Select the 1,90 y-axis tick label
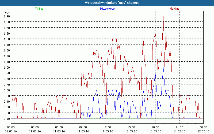The height and width of the screenshot is (134, 214). tap(7, 16)
